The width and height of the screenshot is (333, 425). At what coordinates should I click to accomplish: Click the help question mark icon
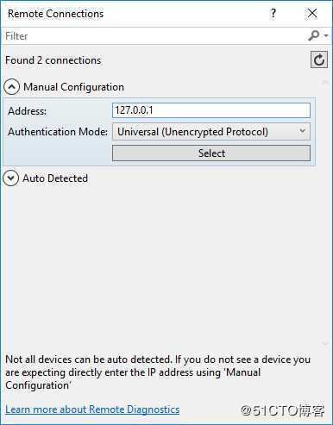pos(273,13)
